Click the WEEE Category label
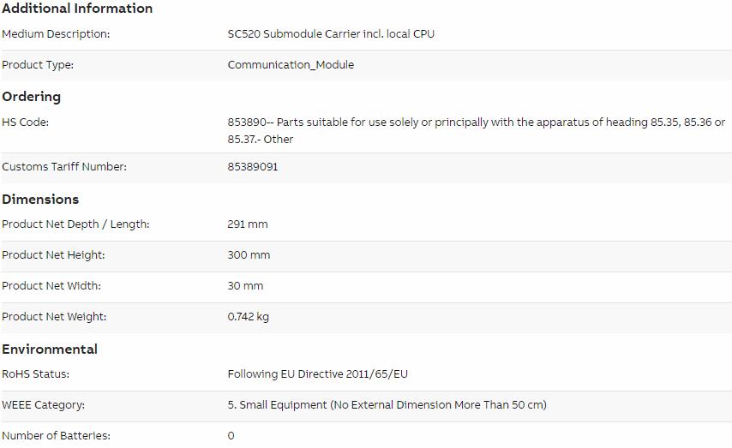 click(x=44, y=405)
